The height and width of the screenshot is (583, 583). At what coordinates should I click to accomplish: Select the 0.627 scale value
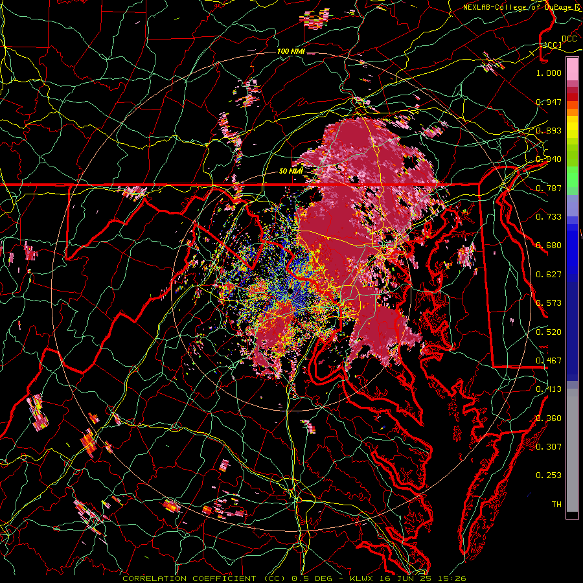click(549, 275)
